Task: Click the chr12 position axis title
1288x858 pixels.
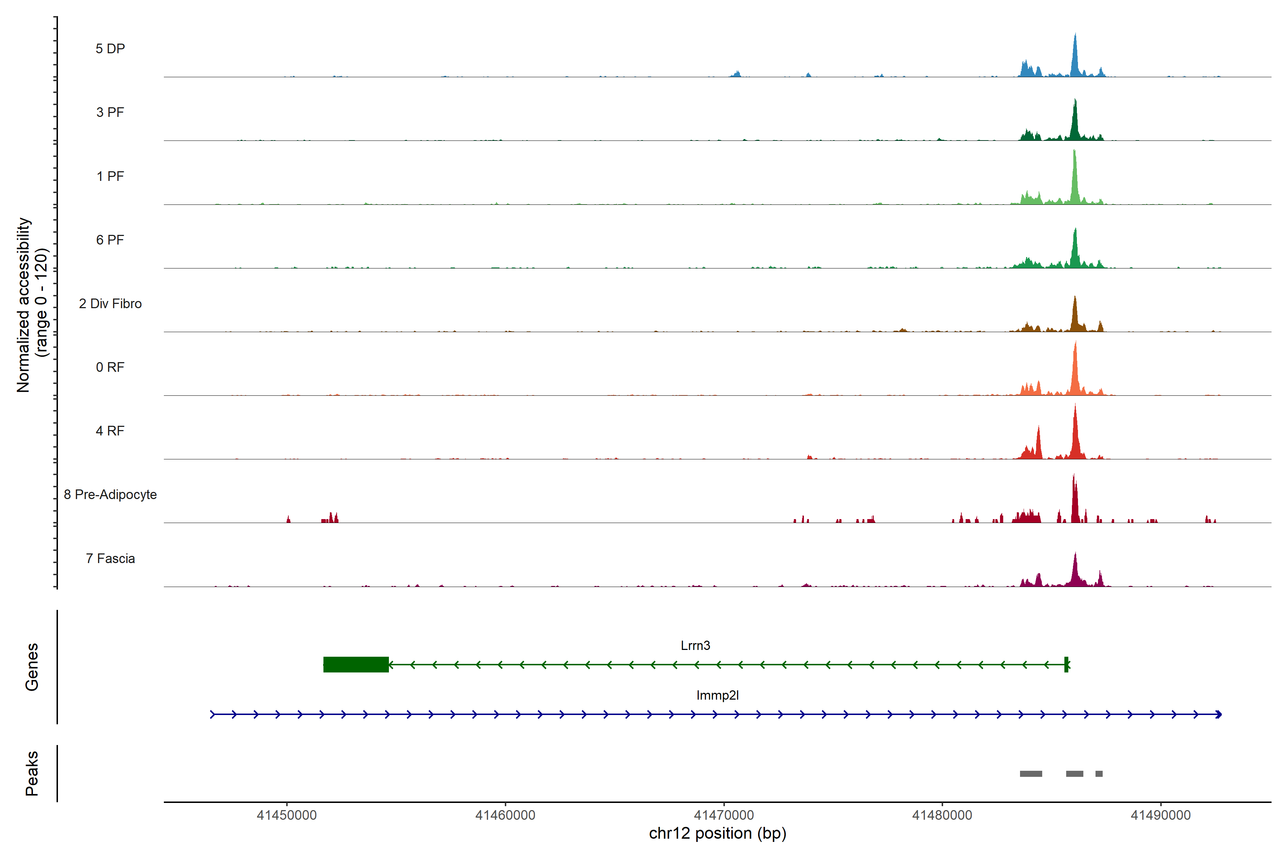Action: tap(717, 833)
